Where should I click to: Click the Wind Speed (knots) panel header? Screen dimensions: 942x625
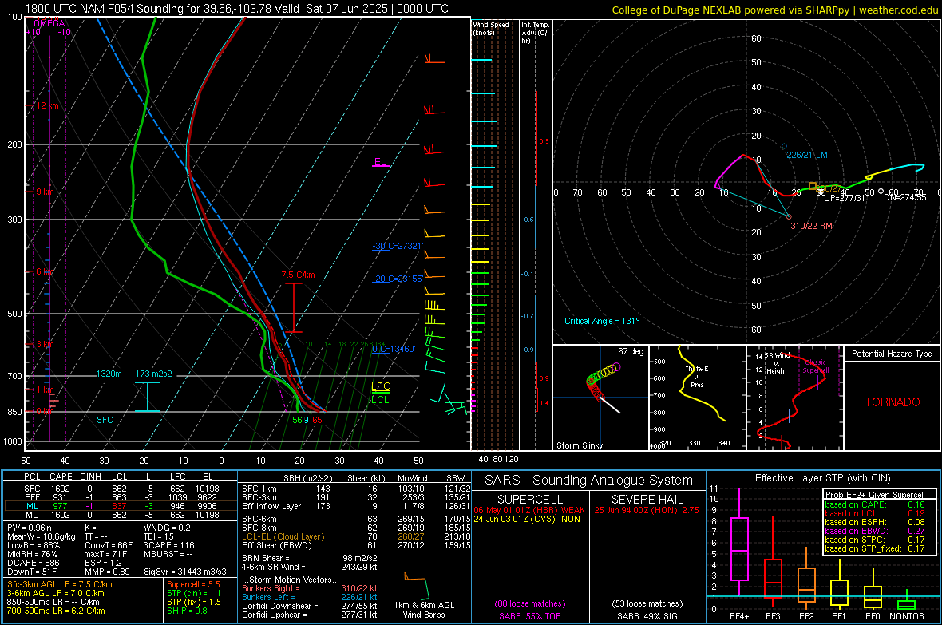click(x=490, y=28)
